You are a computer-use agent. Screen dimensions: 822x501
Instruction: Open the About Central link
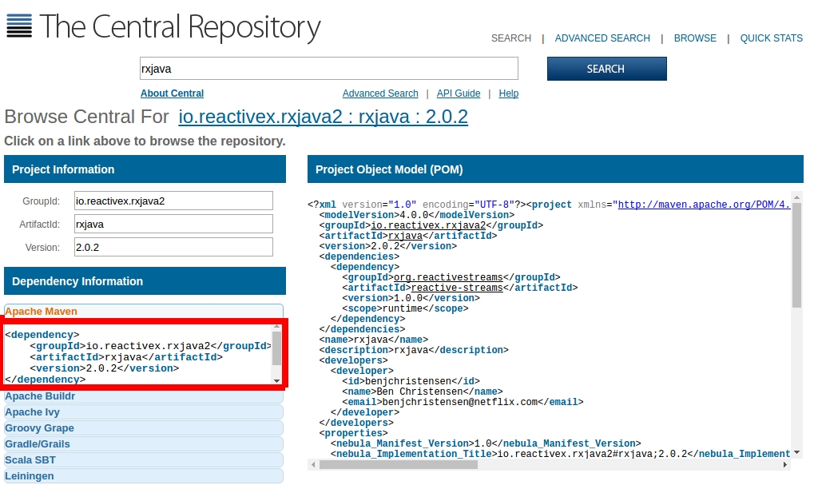[172, 93]
